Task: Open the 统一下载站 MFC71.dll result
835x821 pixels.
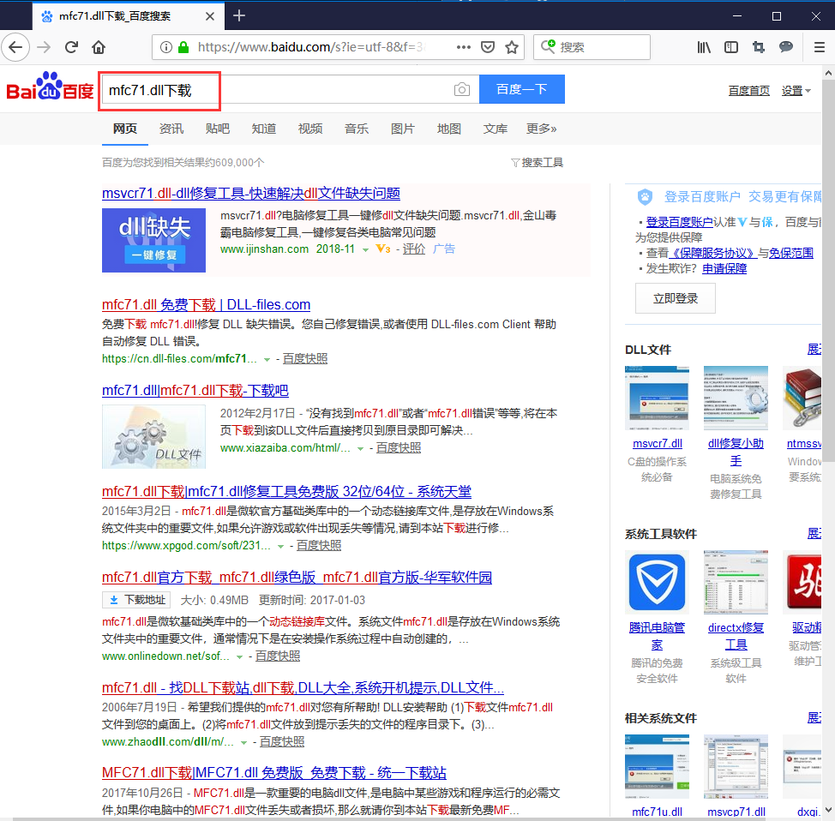Action: (x=273, y=773)
